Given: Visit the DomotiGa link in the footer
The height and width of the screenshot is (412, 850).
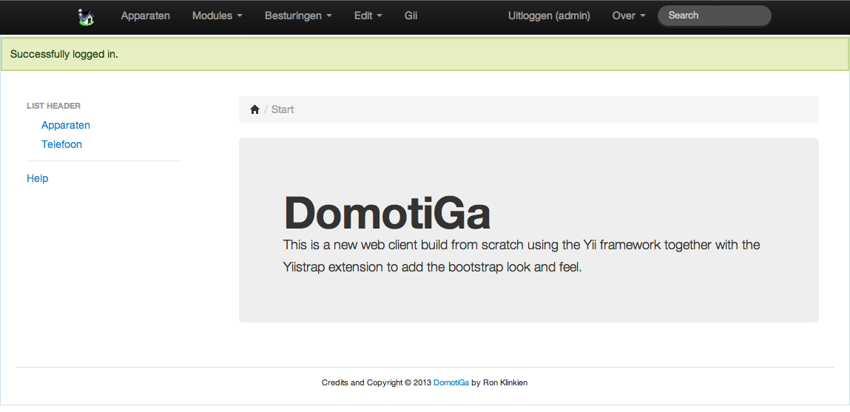Looking at the screenshot, I should [451, 382].
